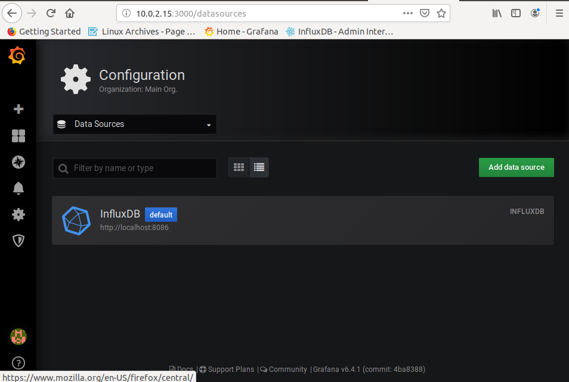Image resolution: width=569 pixels, height=382 pixels.
Task: Open the Create plus menu in sidebar
Action: pos(18,108)
